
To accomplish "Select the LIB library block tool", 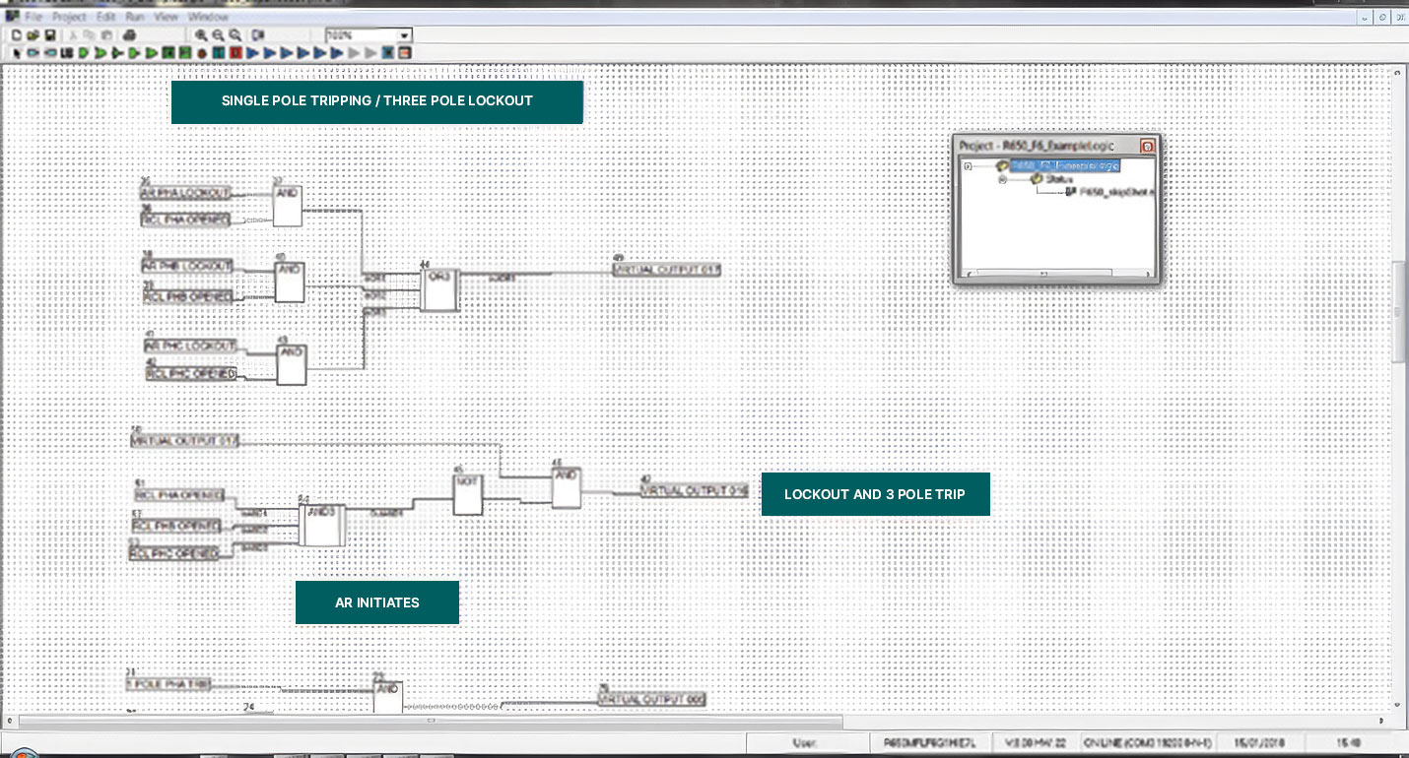I will click(x=67, y=52).
